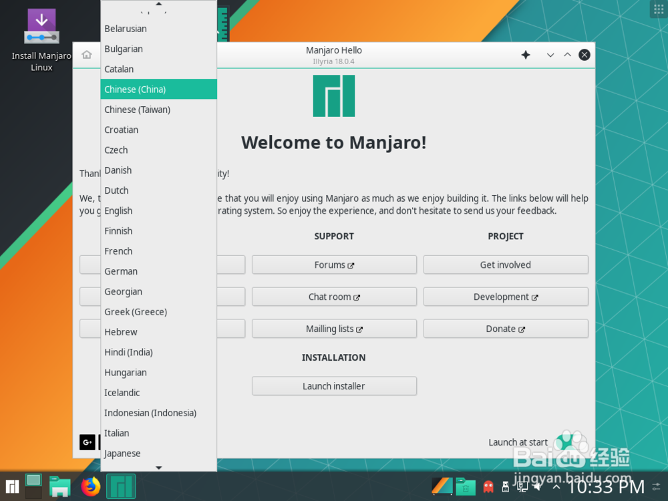Select Hebrew language
Viewport: 668px width, 501px height.
(x=159, y=332)
